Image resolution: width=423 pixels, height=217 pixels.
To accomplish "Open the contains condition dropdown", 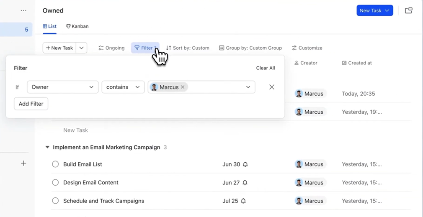I will pos(123,87).
